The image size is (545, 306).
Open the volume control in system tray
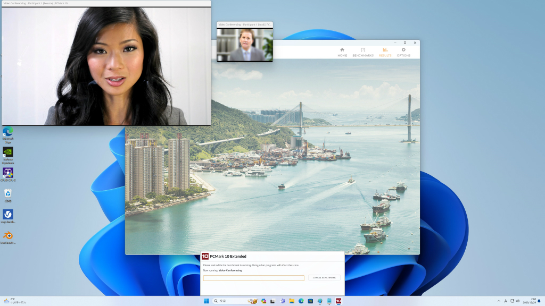click(517, 301)
